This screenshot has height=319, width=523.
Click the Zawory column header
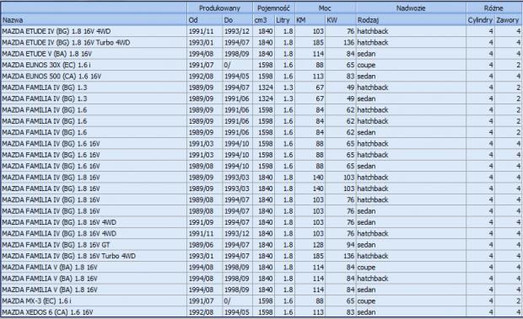508,20
